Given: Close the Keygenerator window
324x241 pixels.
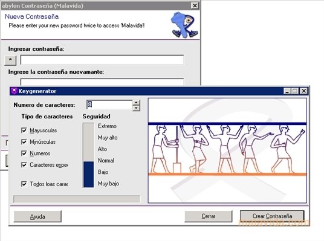Looking at the screenshot, I should 303,91.
